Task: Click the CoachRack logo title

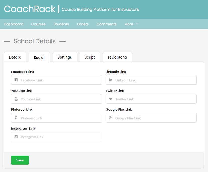Action: pos(29,9)
